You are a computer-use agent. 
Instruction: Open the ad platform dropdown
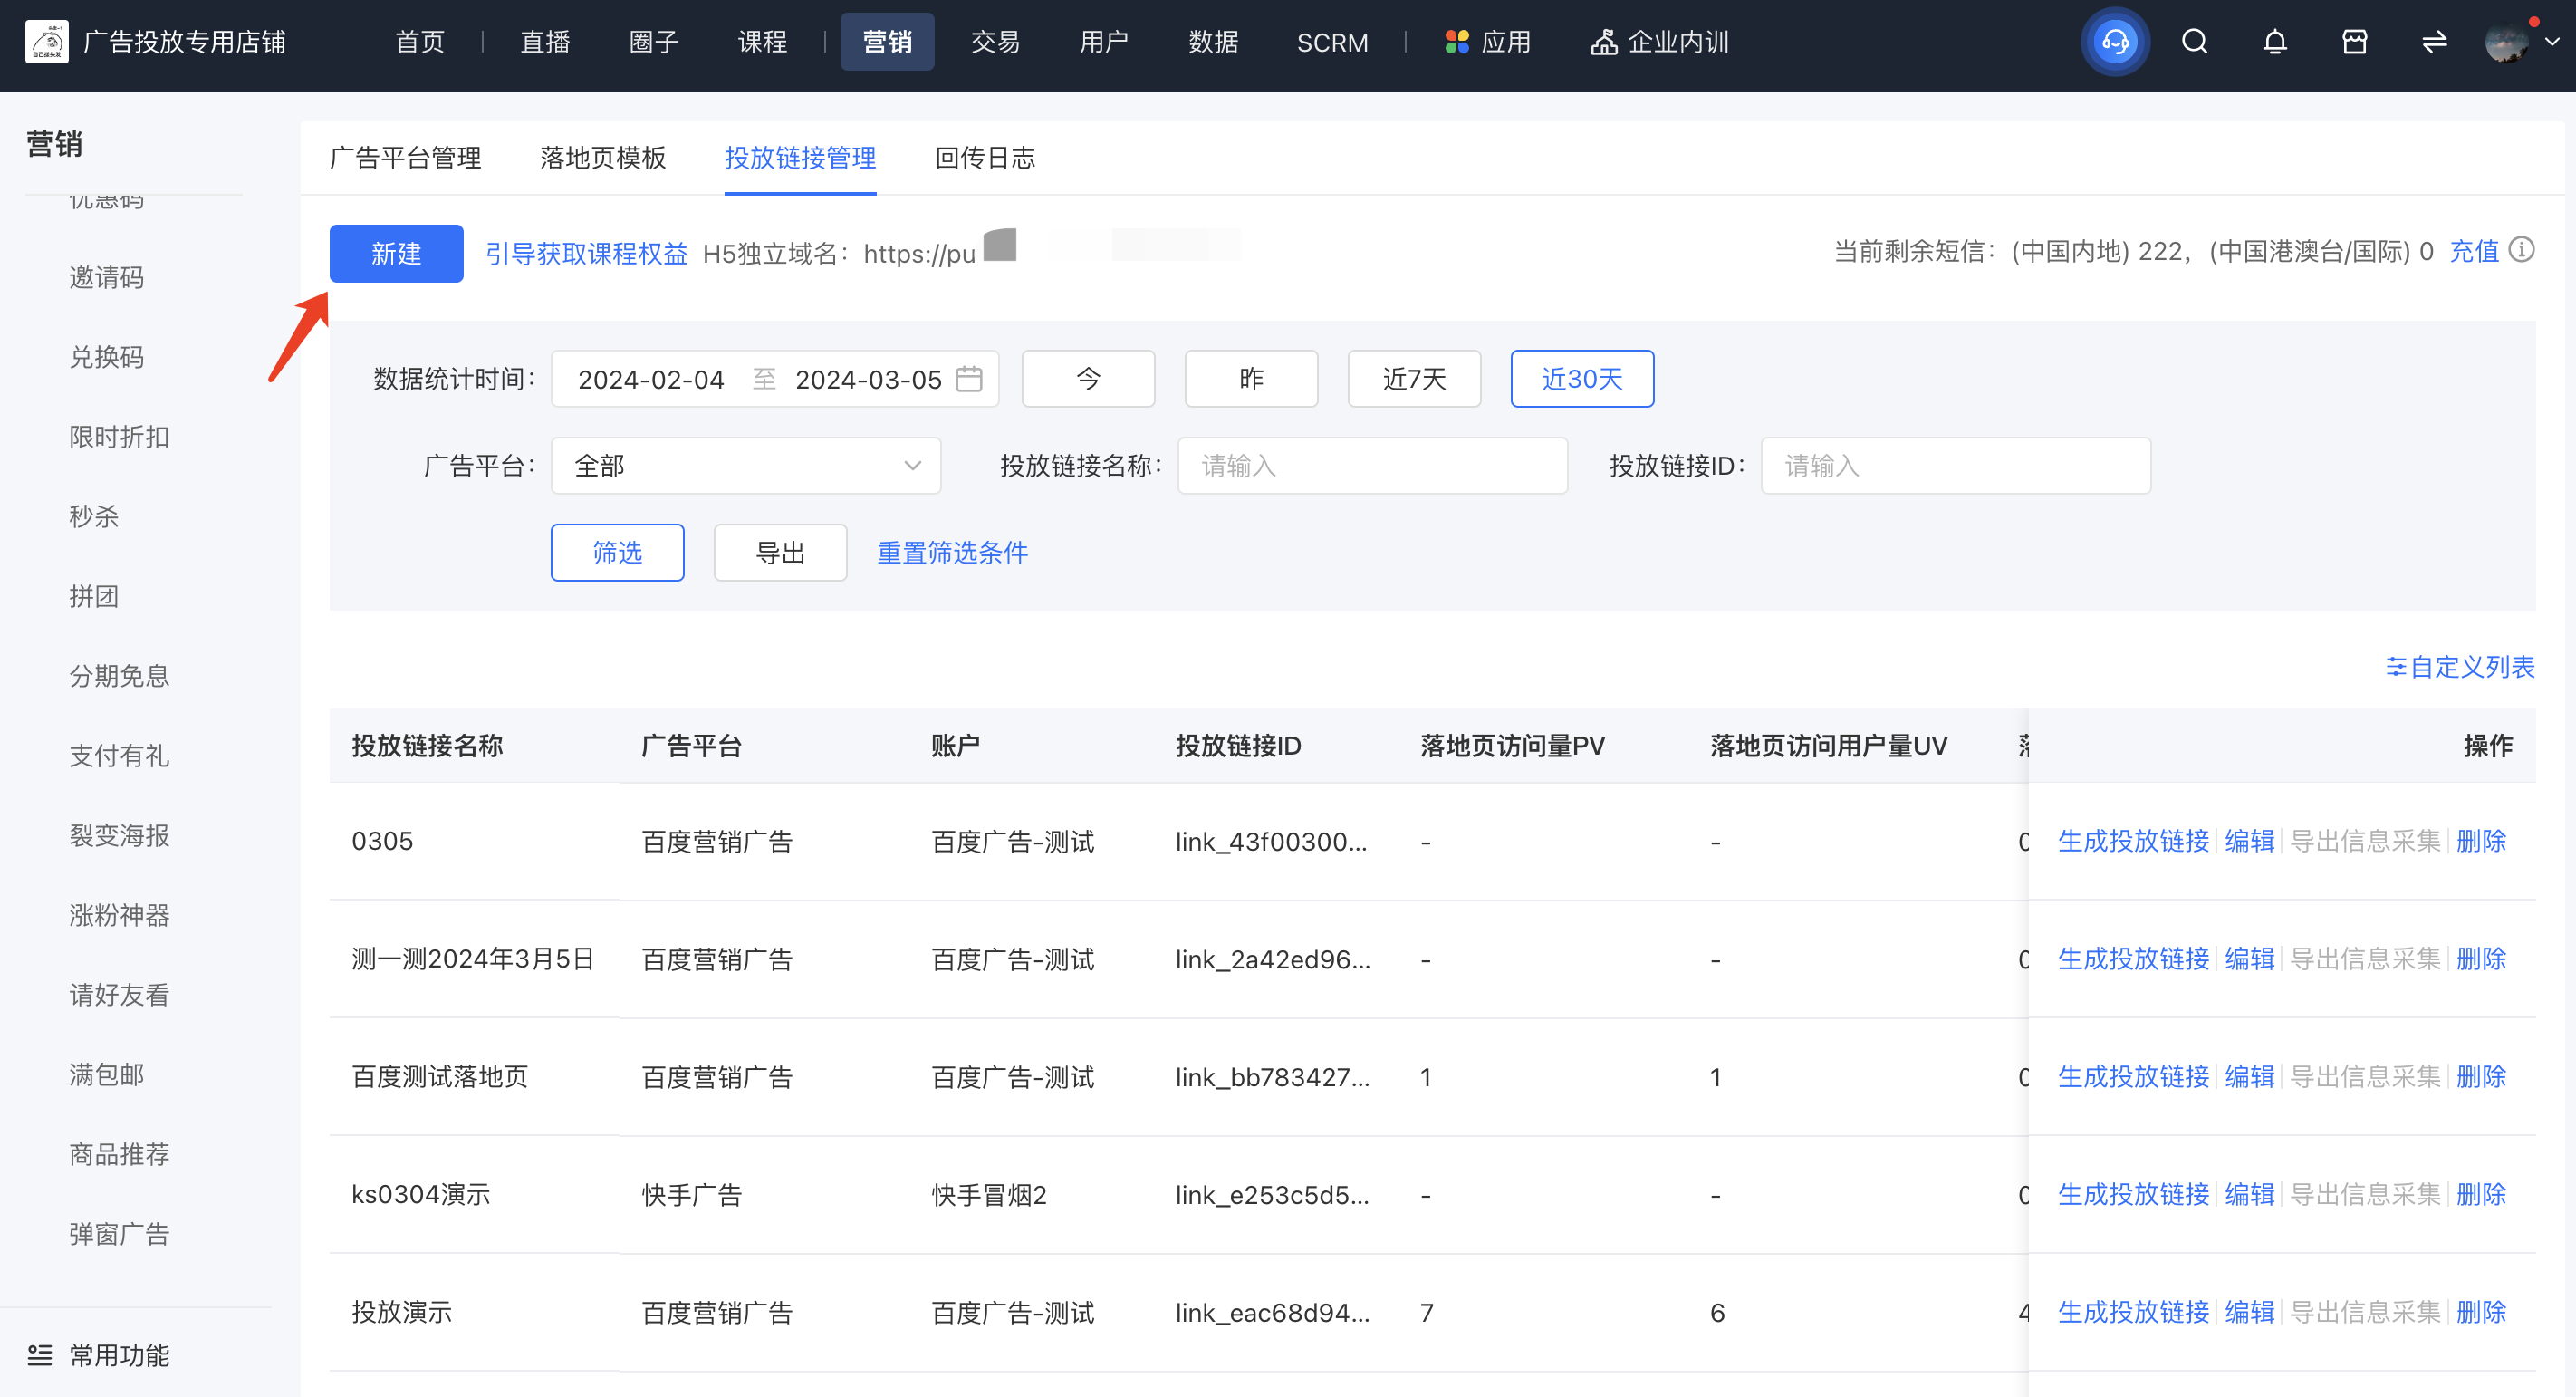click(x=745, y=466)
